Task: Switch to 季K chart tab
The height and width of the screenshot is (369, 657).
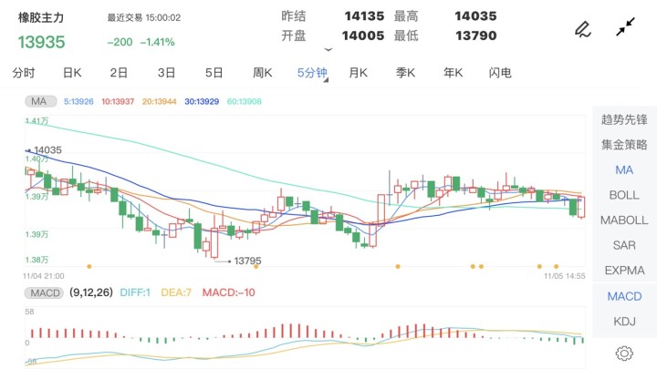Action: [405, 73]
